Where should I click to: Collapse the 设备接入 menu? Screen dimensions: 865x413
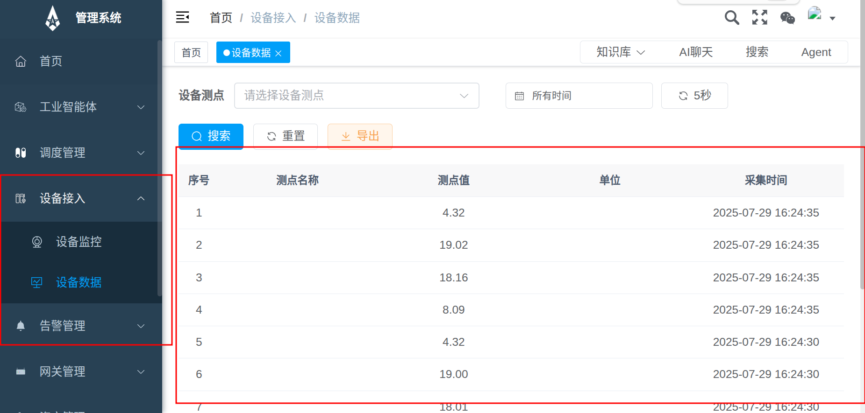(x=80, y=198)
